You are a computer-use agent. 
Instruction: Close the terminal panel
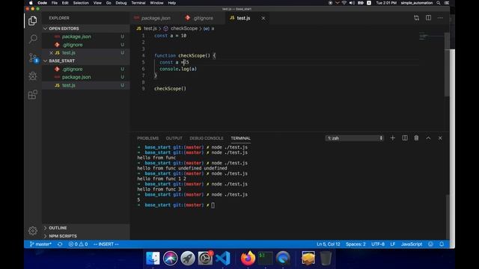point(440,138)
